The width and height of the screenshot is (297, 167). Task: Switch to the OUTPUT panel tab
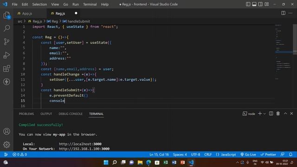click(x=46, y=114)
